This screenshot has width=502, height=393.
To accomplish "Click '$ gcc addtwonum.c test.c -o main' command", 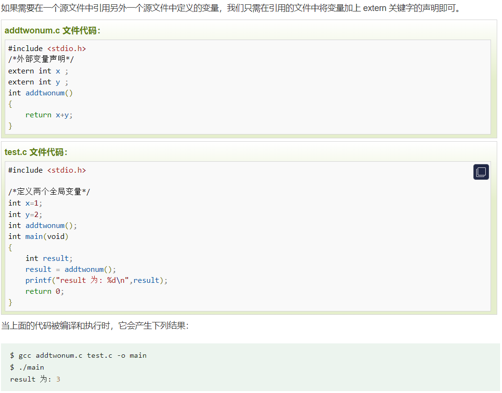I will coord(78,356).
